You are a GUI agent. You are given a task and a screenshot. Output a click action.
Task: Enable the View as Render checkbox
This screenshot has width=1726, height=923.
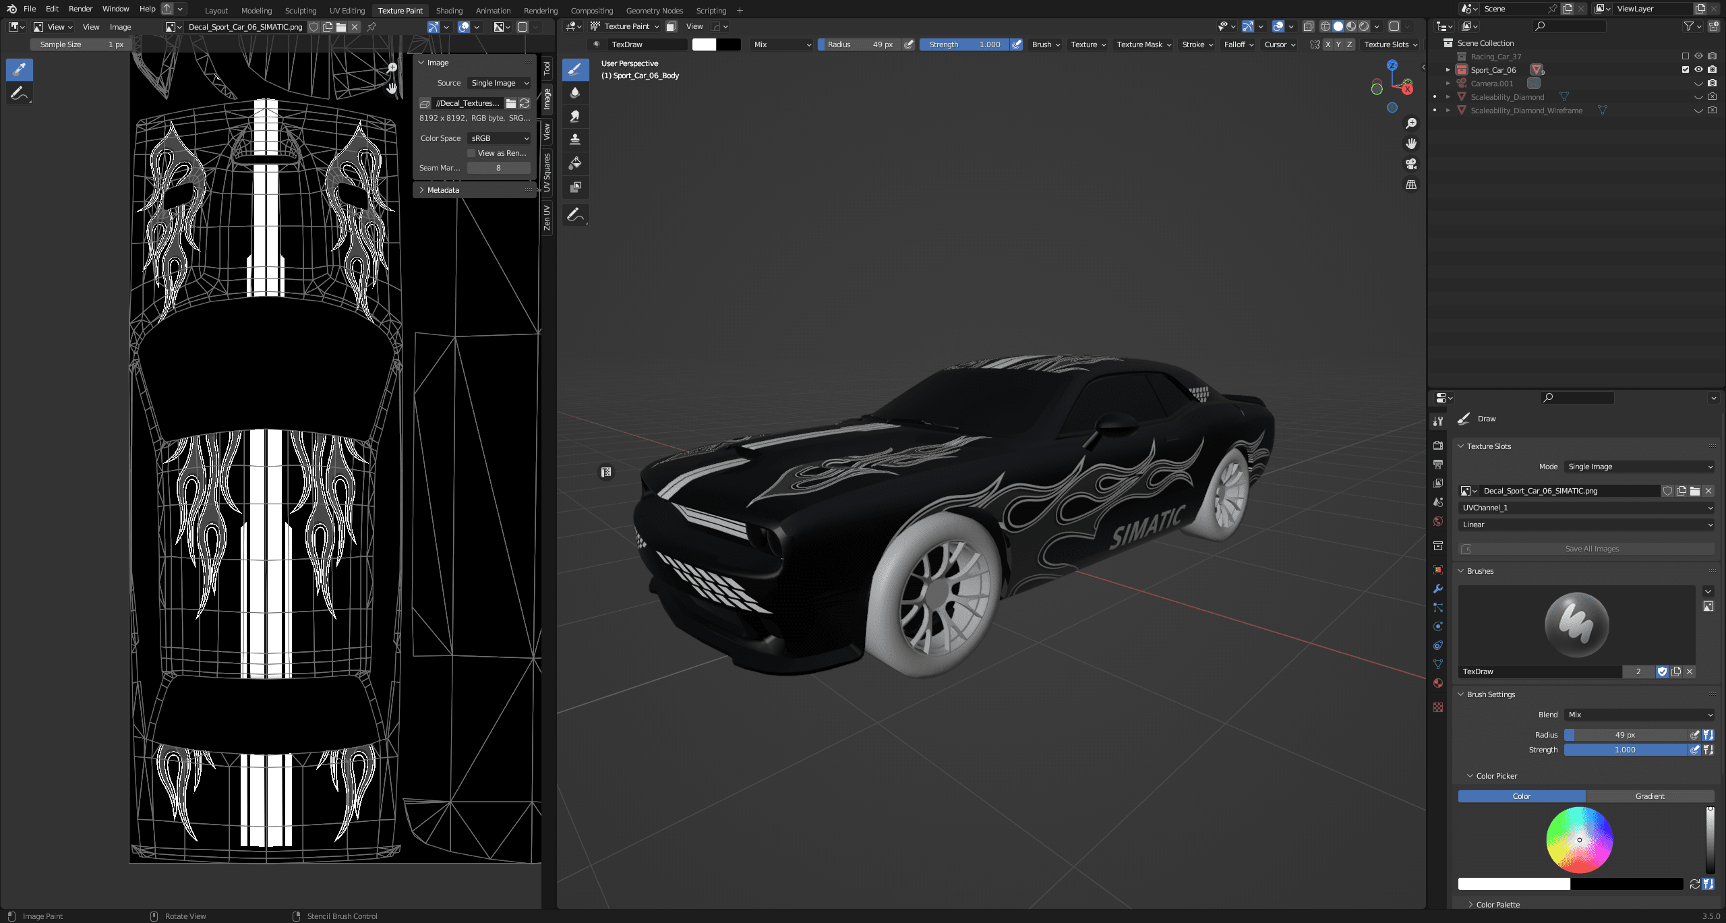(471, 153)
